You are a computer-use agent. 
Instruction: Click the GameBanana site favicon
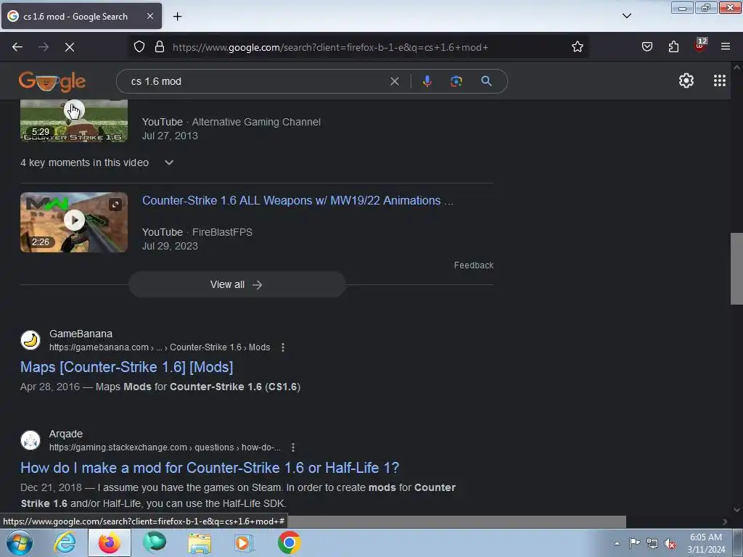(30, 340)
